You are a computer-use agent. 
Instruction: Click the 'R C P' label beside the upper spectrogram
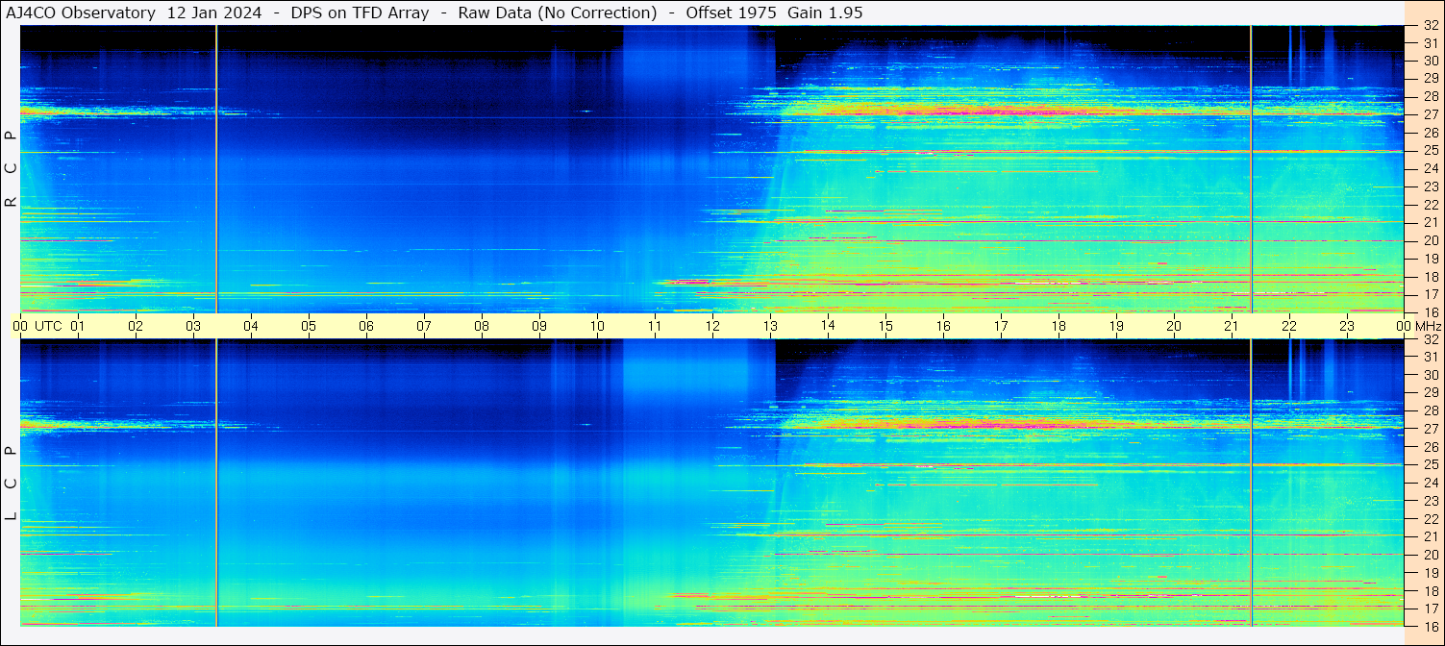pyautogui.click(x=12, y=168)
